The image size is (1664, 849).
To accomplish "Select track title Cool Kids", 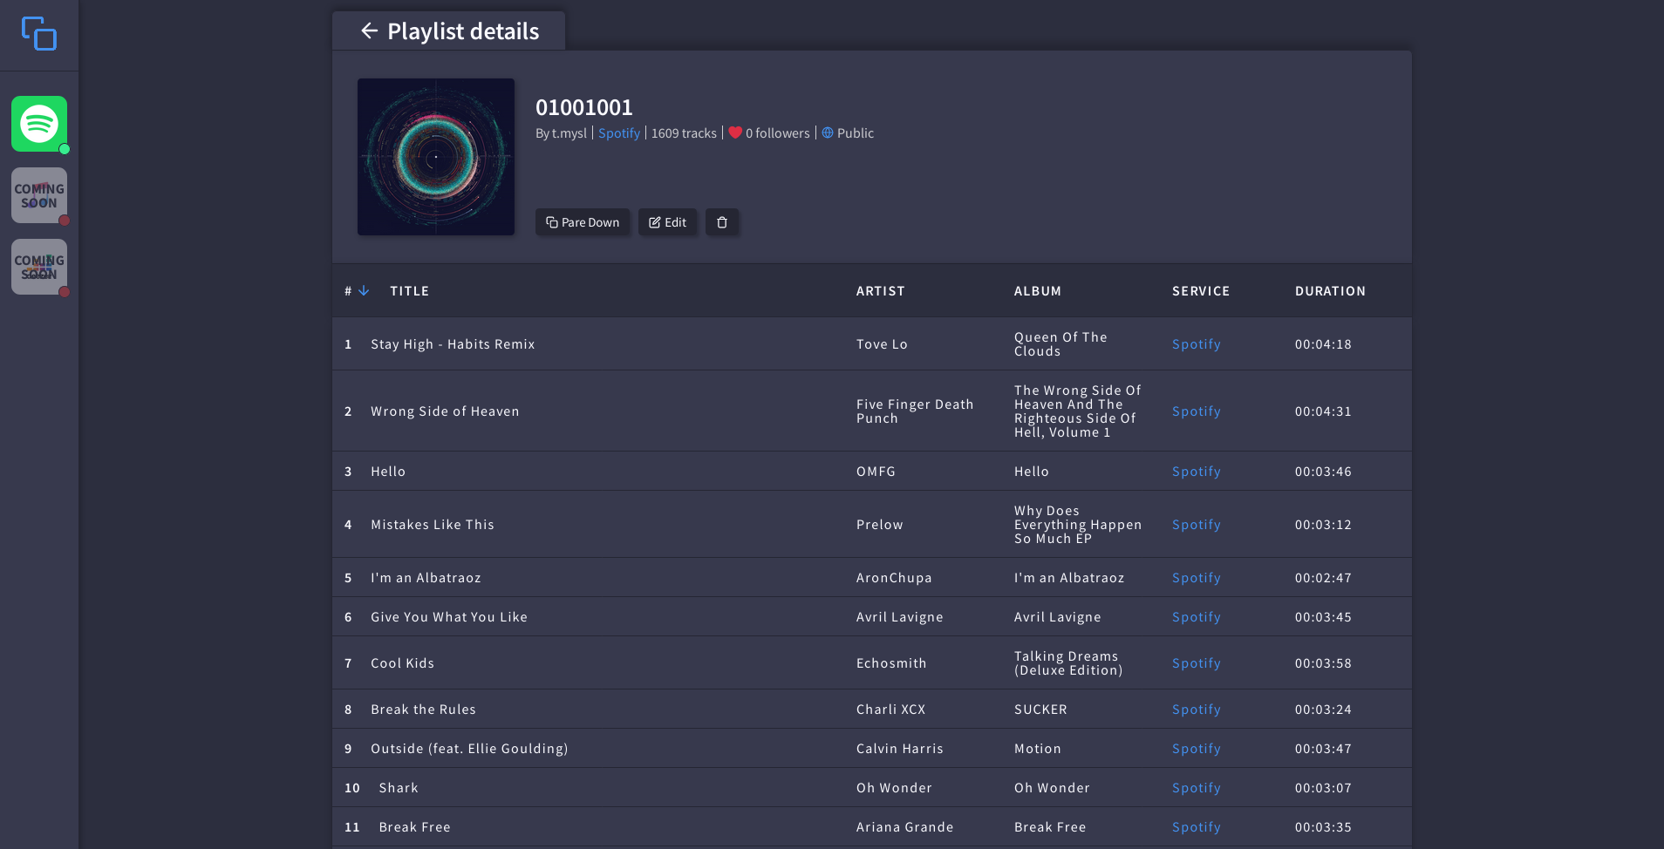I will pyautogui.click(x=402, y=663).
